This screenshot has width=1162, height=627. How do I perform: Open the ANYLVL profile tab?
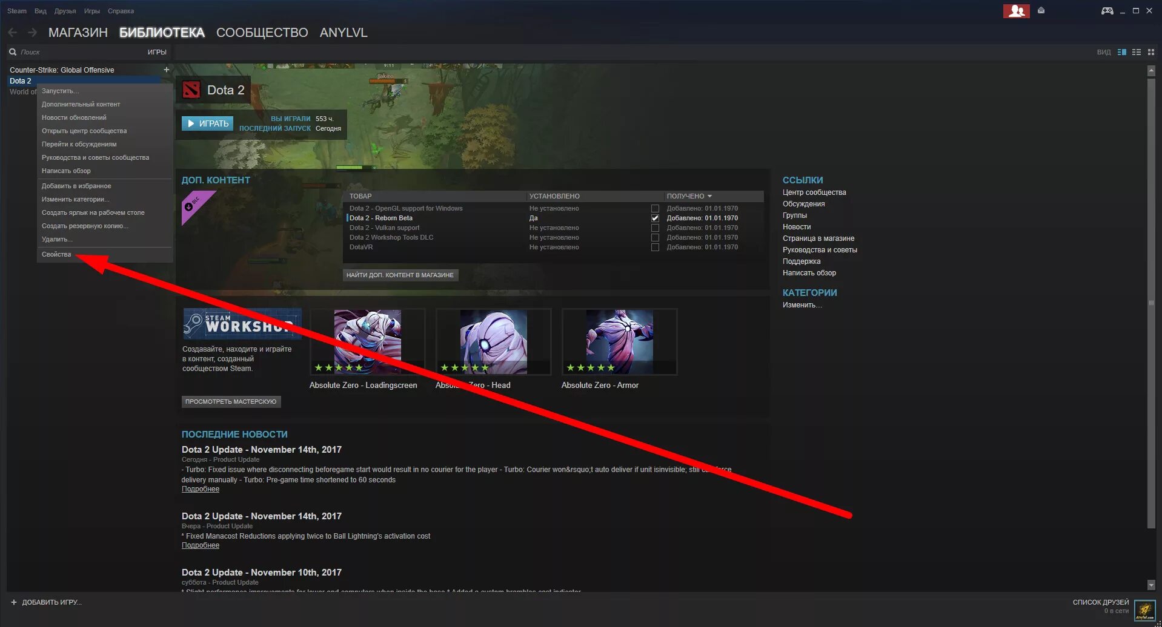344,33
